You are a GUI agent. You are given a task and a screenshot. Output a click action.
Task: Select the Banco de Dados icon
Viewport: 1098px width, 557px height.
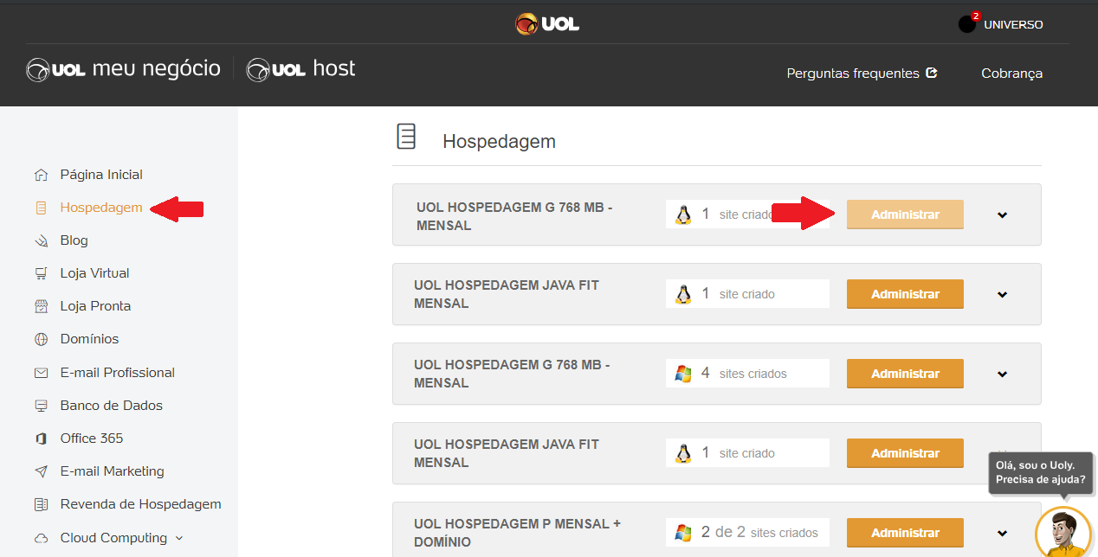[x=41, y=405]
